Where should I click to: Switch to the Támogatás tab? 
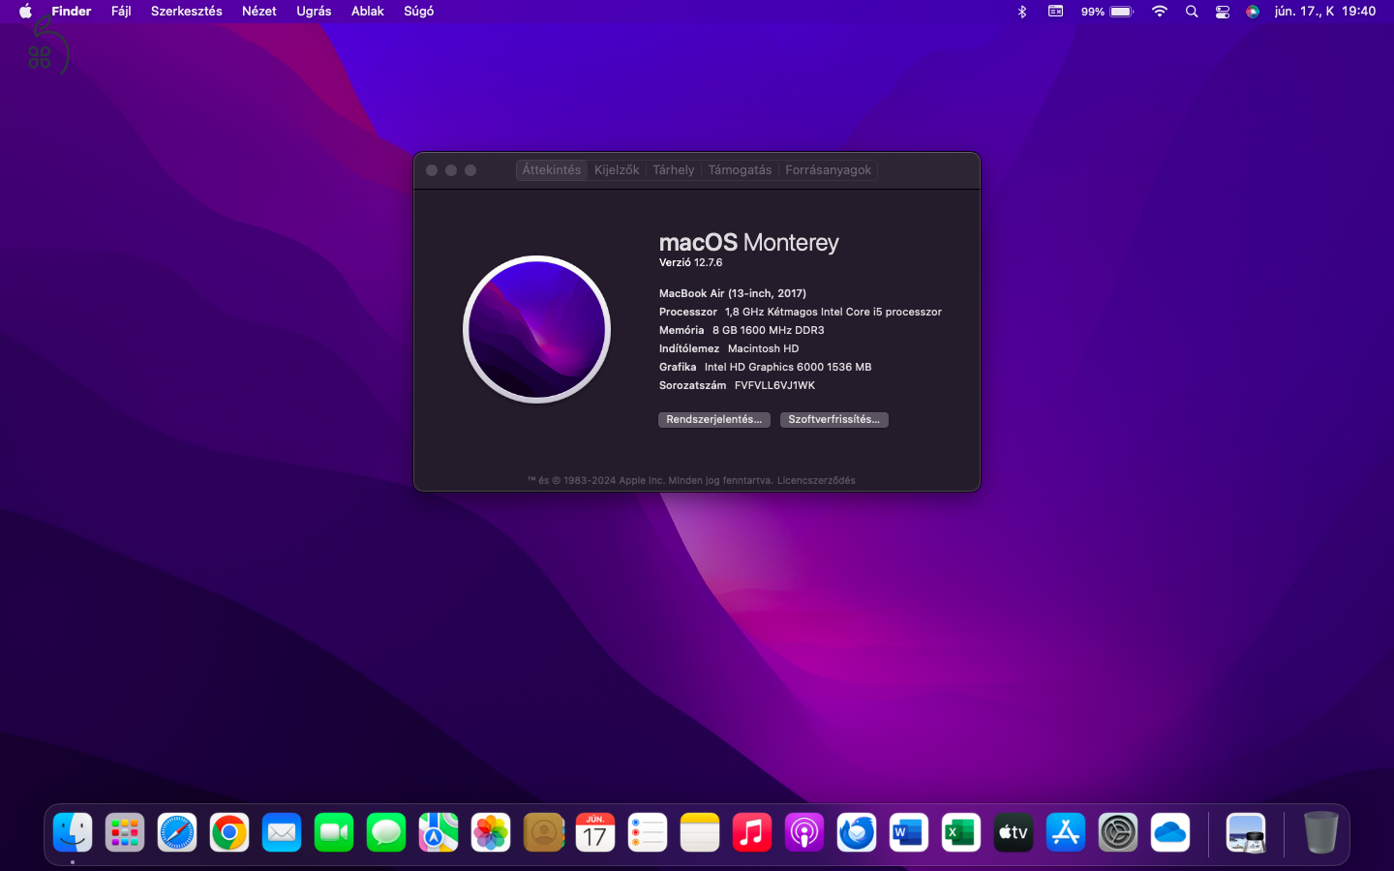740,170
